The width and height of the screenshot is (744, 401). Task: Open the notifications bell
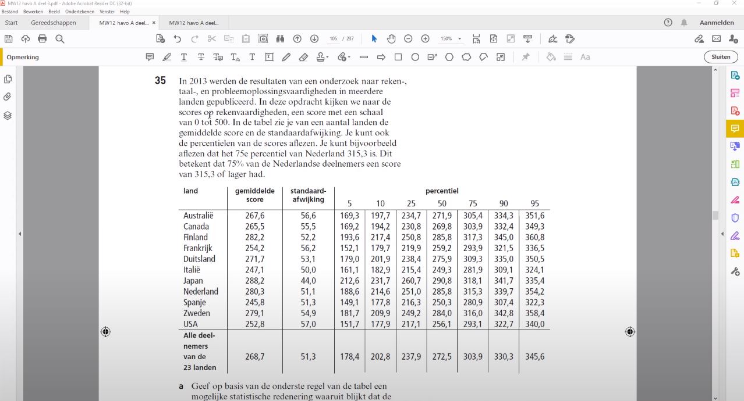click(x=684, y=23)
